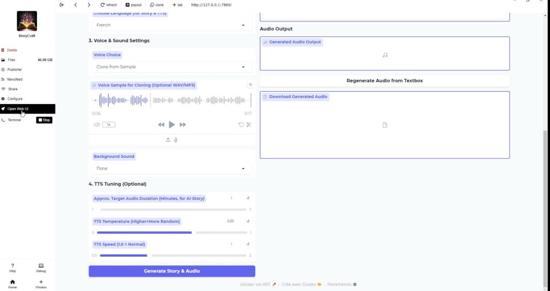The height and width of the screenshot is (291, 550).
Task: Reset the TTS Temperature value
Action: point(248,221)
